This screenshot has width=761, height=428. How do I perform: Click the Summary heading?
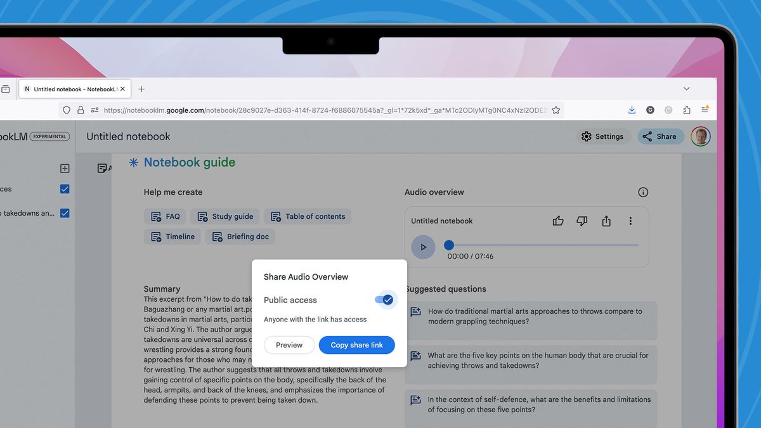[x=162, y=289]
